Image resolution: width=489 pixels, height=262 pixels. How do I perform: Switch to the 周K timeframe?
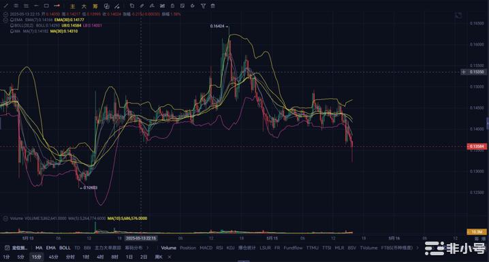tap(159, 257)
